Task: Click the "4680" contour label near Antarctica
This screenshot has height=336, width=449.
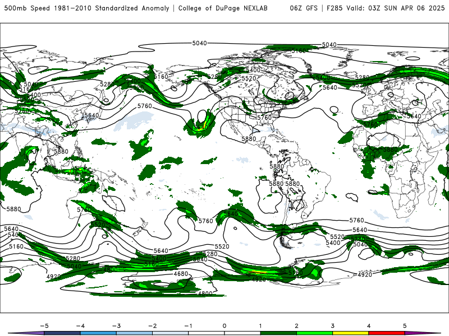Action: coord(181,274)
